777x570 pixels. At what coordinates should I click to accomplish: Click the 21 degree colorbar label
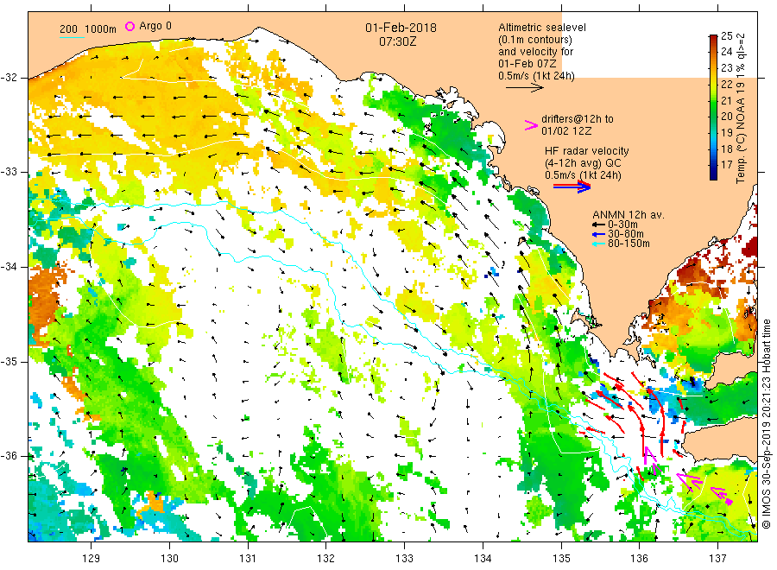(x=726, y=101)
